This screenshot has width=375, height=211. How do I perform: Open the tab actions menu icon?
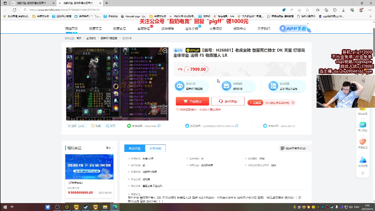tap(5, 3)
